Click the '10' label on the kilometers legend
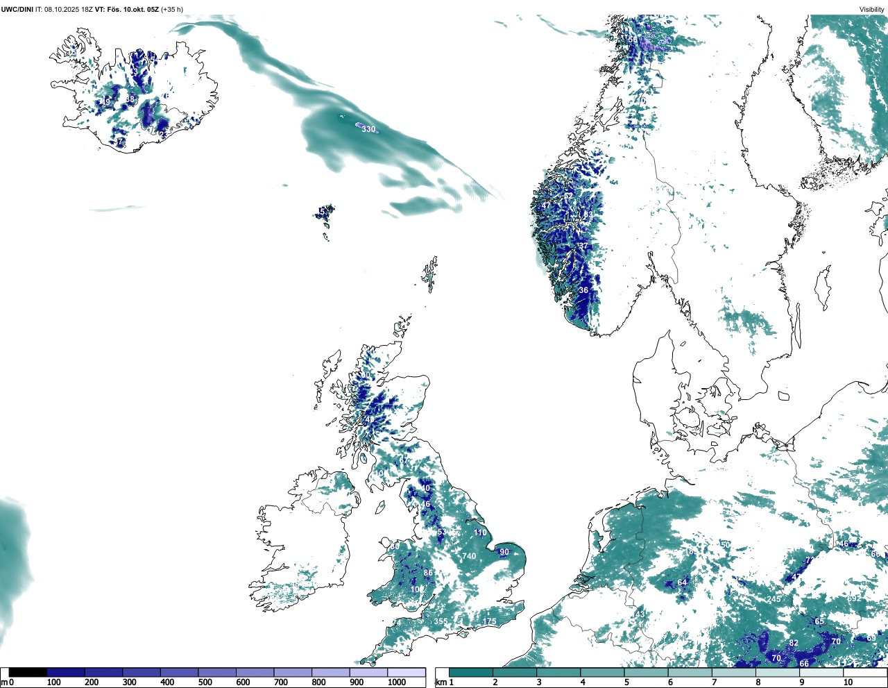Screen dimensions: 888x688 pos(848,682)
